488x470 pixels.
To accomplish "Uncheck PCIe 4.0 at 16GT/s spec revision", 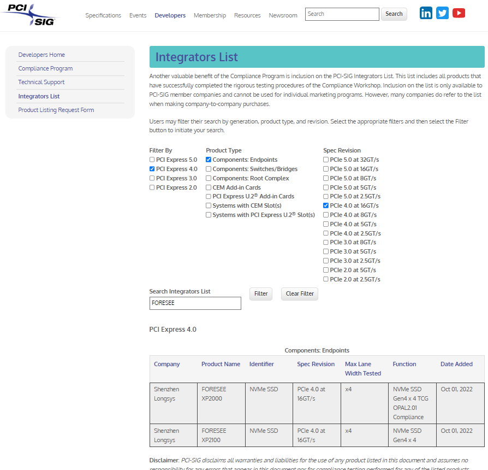I will pos(325,205).
